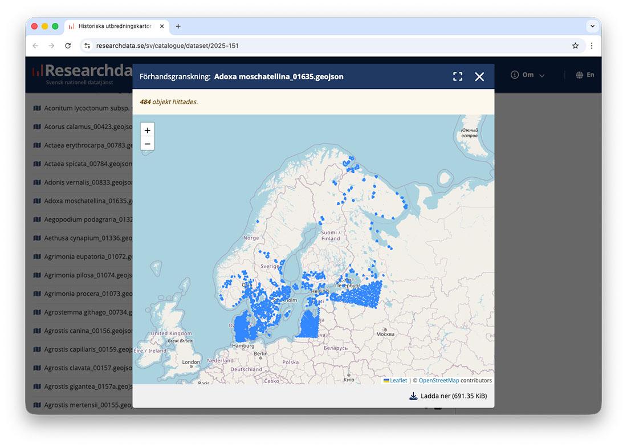Image resolution: width=627 pixels, height=448 pixels.
Task: Click the dataset icon beside Adoxa moschatellina_01635
Action: pyautogui.click(x=36, y=201)
